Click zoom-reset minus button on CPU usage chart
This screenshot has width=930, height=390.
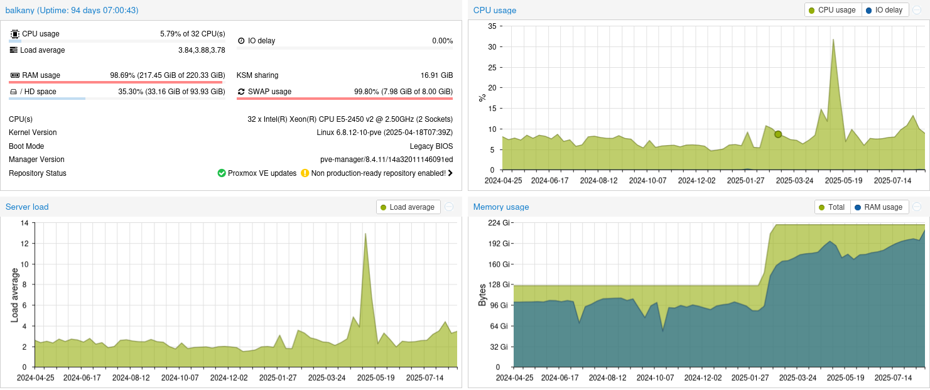[x=917, y=10]
